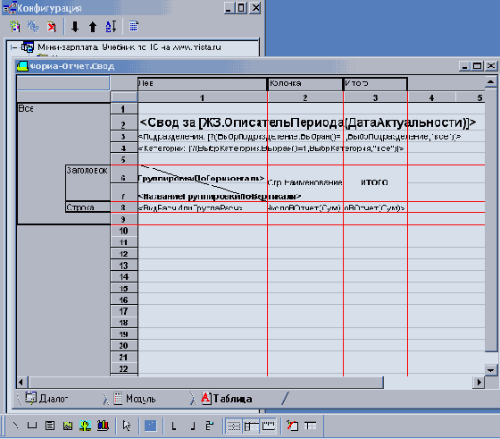Image resolution: width=500 pixels, height=439 pixels.
Task: Select the arrow pointer tool
Action: (127, 426)
